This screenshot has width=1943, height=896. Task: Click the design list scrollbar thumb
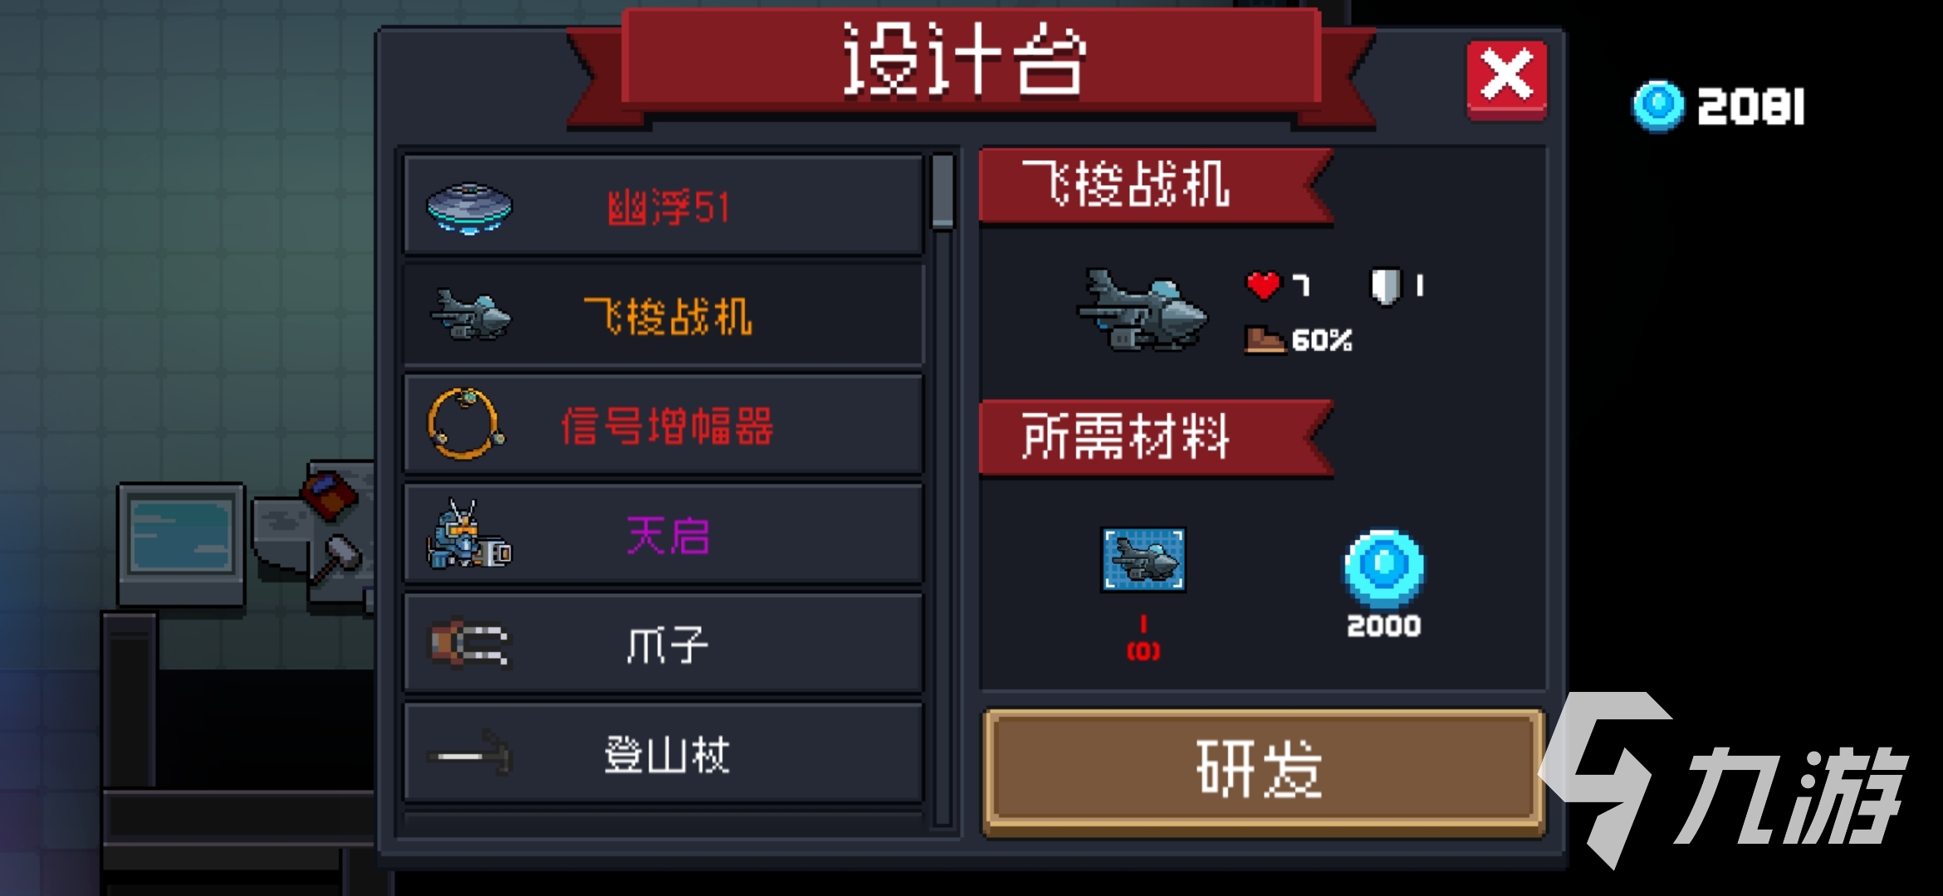942,191
